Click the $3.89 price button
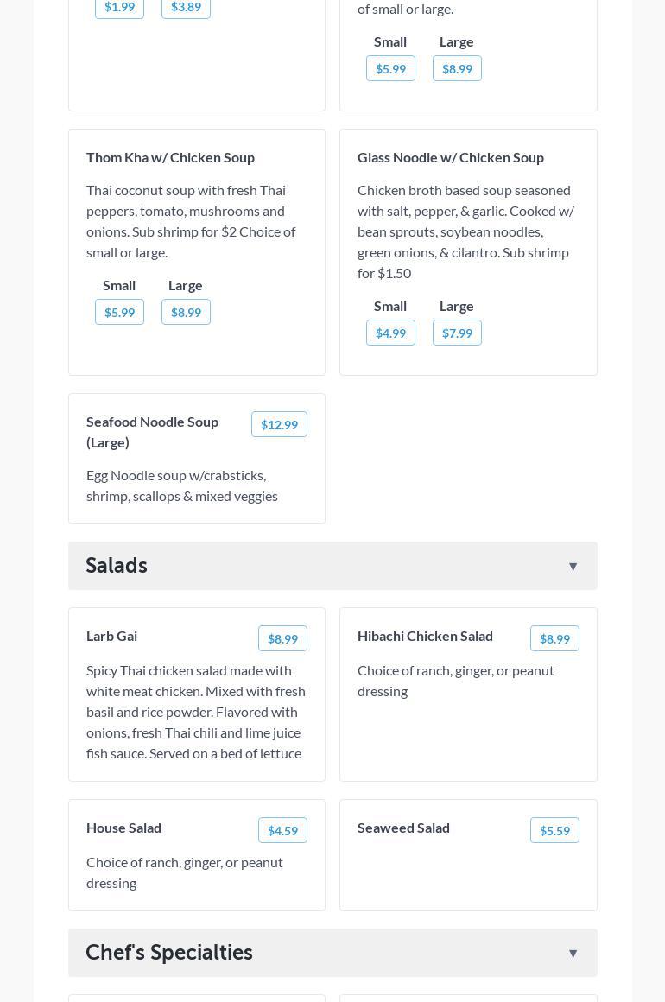Screen dimensions: 665x1002 tap(186, 7)
